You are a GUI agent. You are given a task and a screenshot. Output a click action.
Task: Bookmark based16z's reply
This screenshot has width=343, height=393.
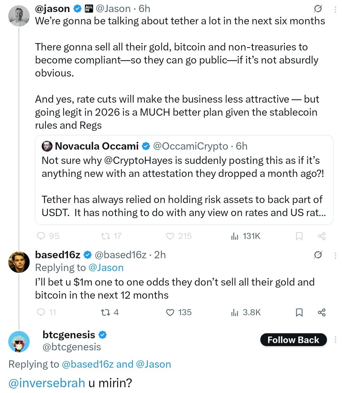coord(299,313)
